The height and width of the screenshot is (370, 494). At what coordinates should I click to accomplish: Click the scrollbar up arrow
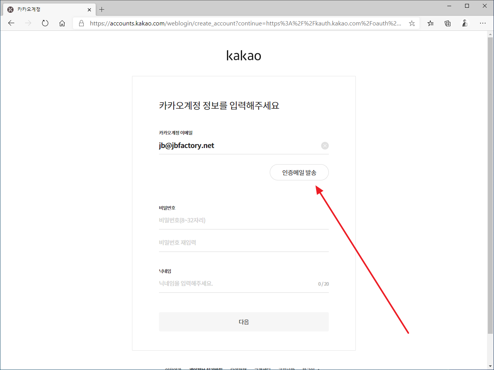pyautogui.click(x=490, y=34)
